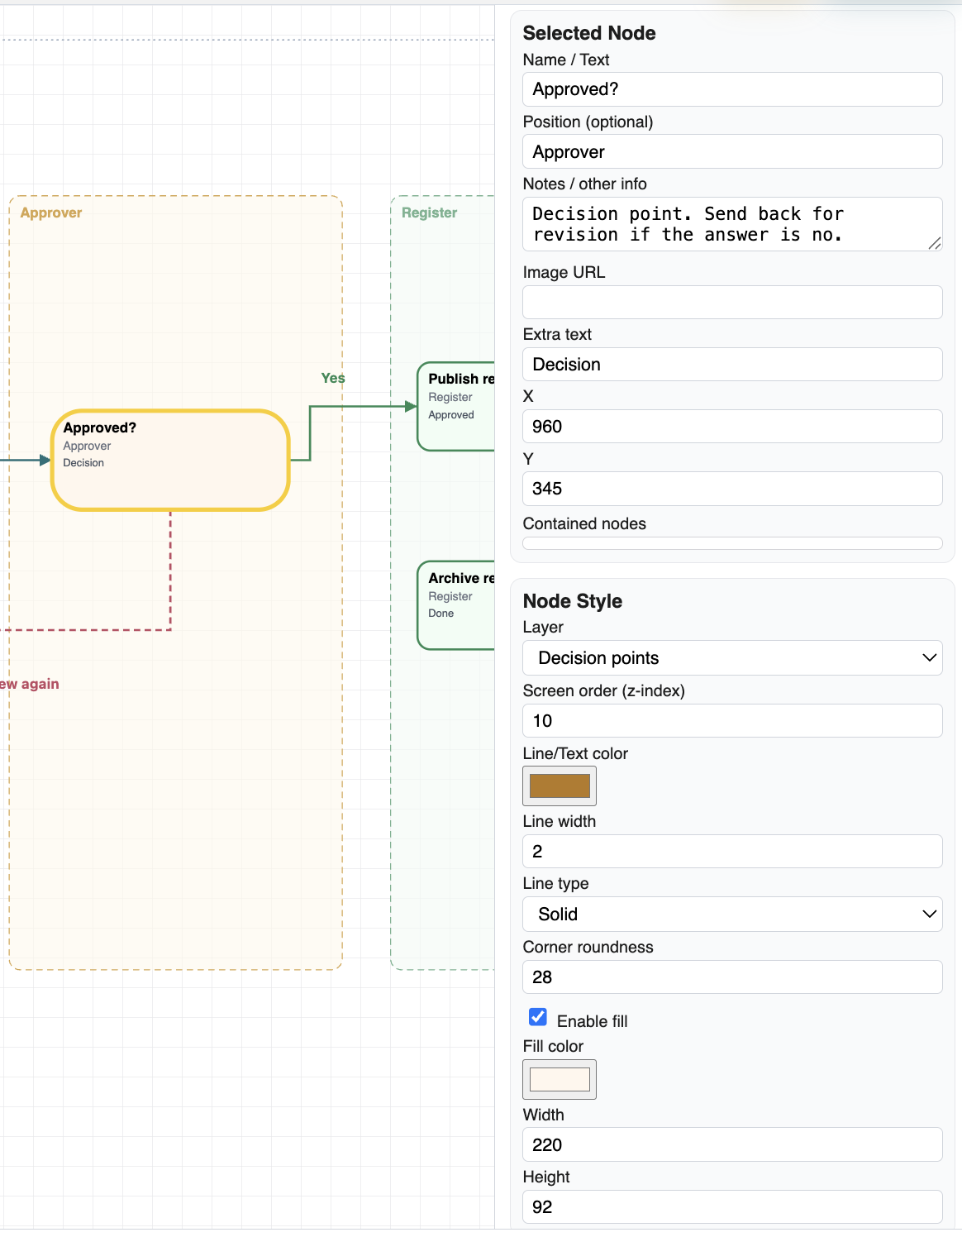Click the Node Style panel heading
The image size is (962, 1237).
573,601
